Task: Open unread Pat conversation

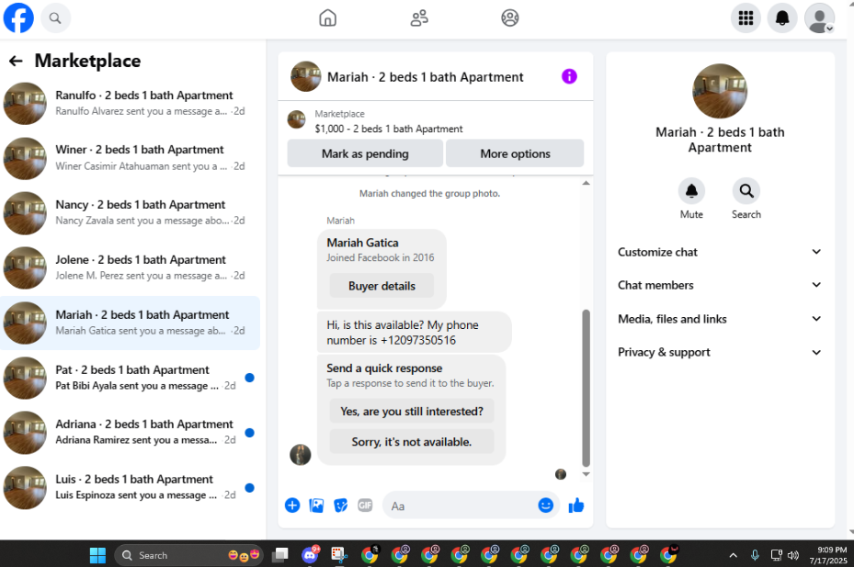Action: coord(131,378)
